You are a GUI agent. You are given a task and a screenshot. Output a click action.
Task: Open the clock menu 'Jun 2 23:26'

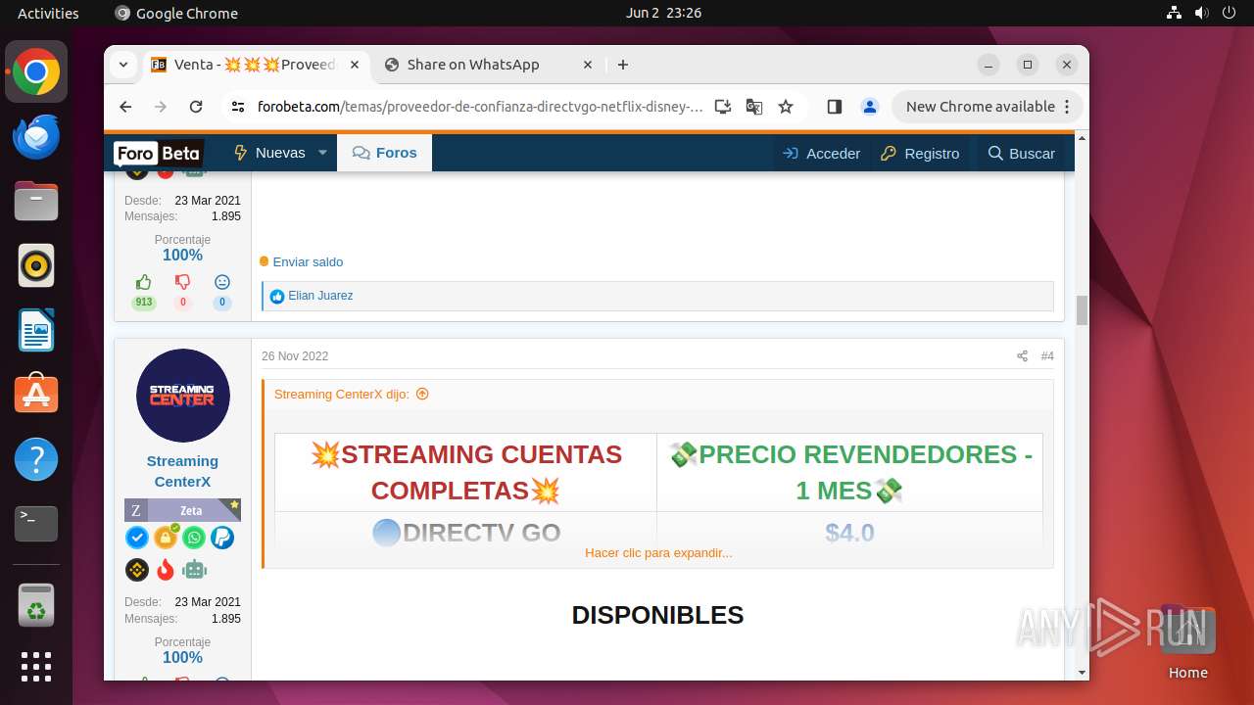click(x=663, y=13)
